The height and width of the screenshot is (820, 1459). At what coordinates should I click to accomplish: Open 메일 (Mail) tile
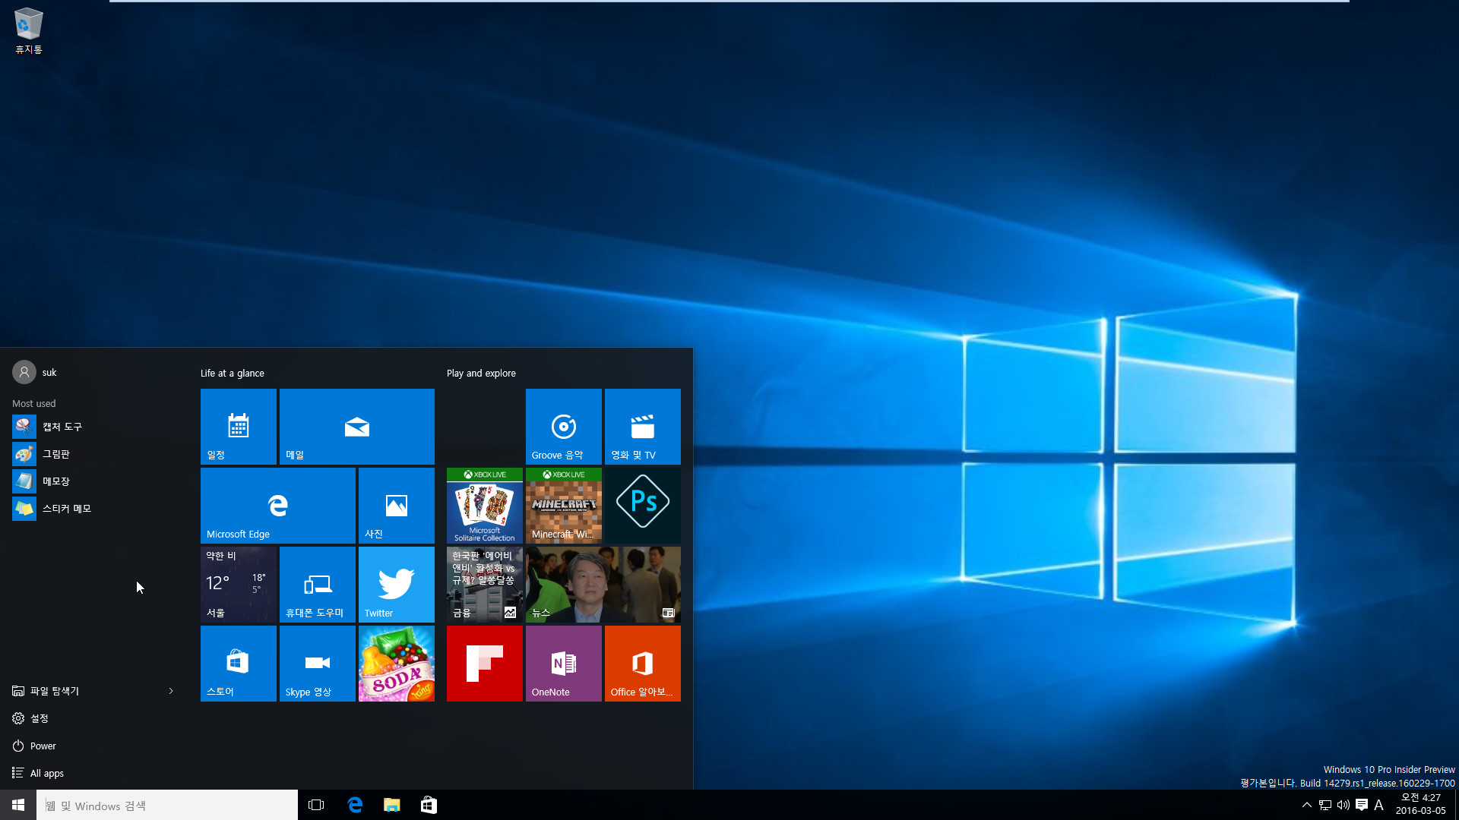pos(356,425)
